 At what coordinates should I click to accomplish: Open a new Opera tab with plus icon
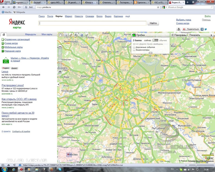coord(188,2)
